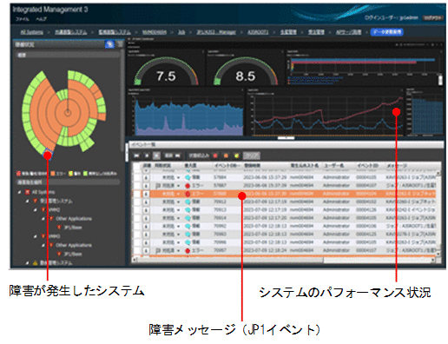Open the AJSROOT1 breadcrumb link
The width and height of the screenshot is (448, 344).
[x=258, y=32]
